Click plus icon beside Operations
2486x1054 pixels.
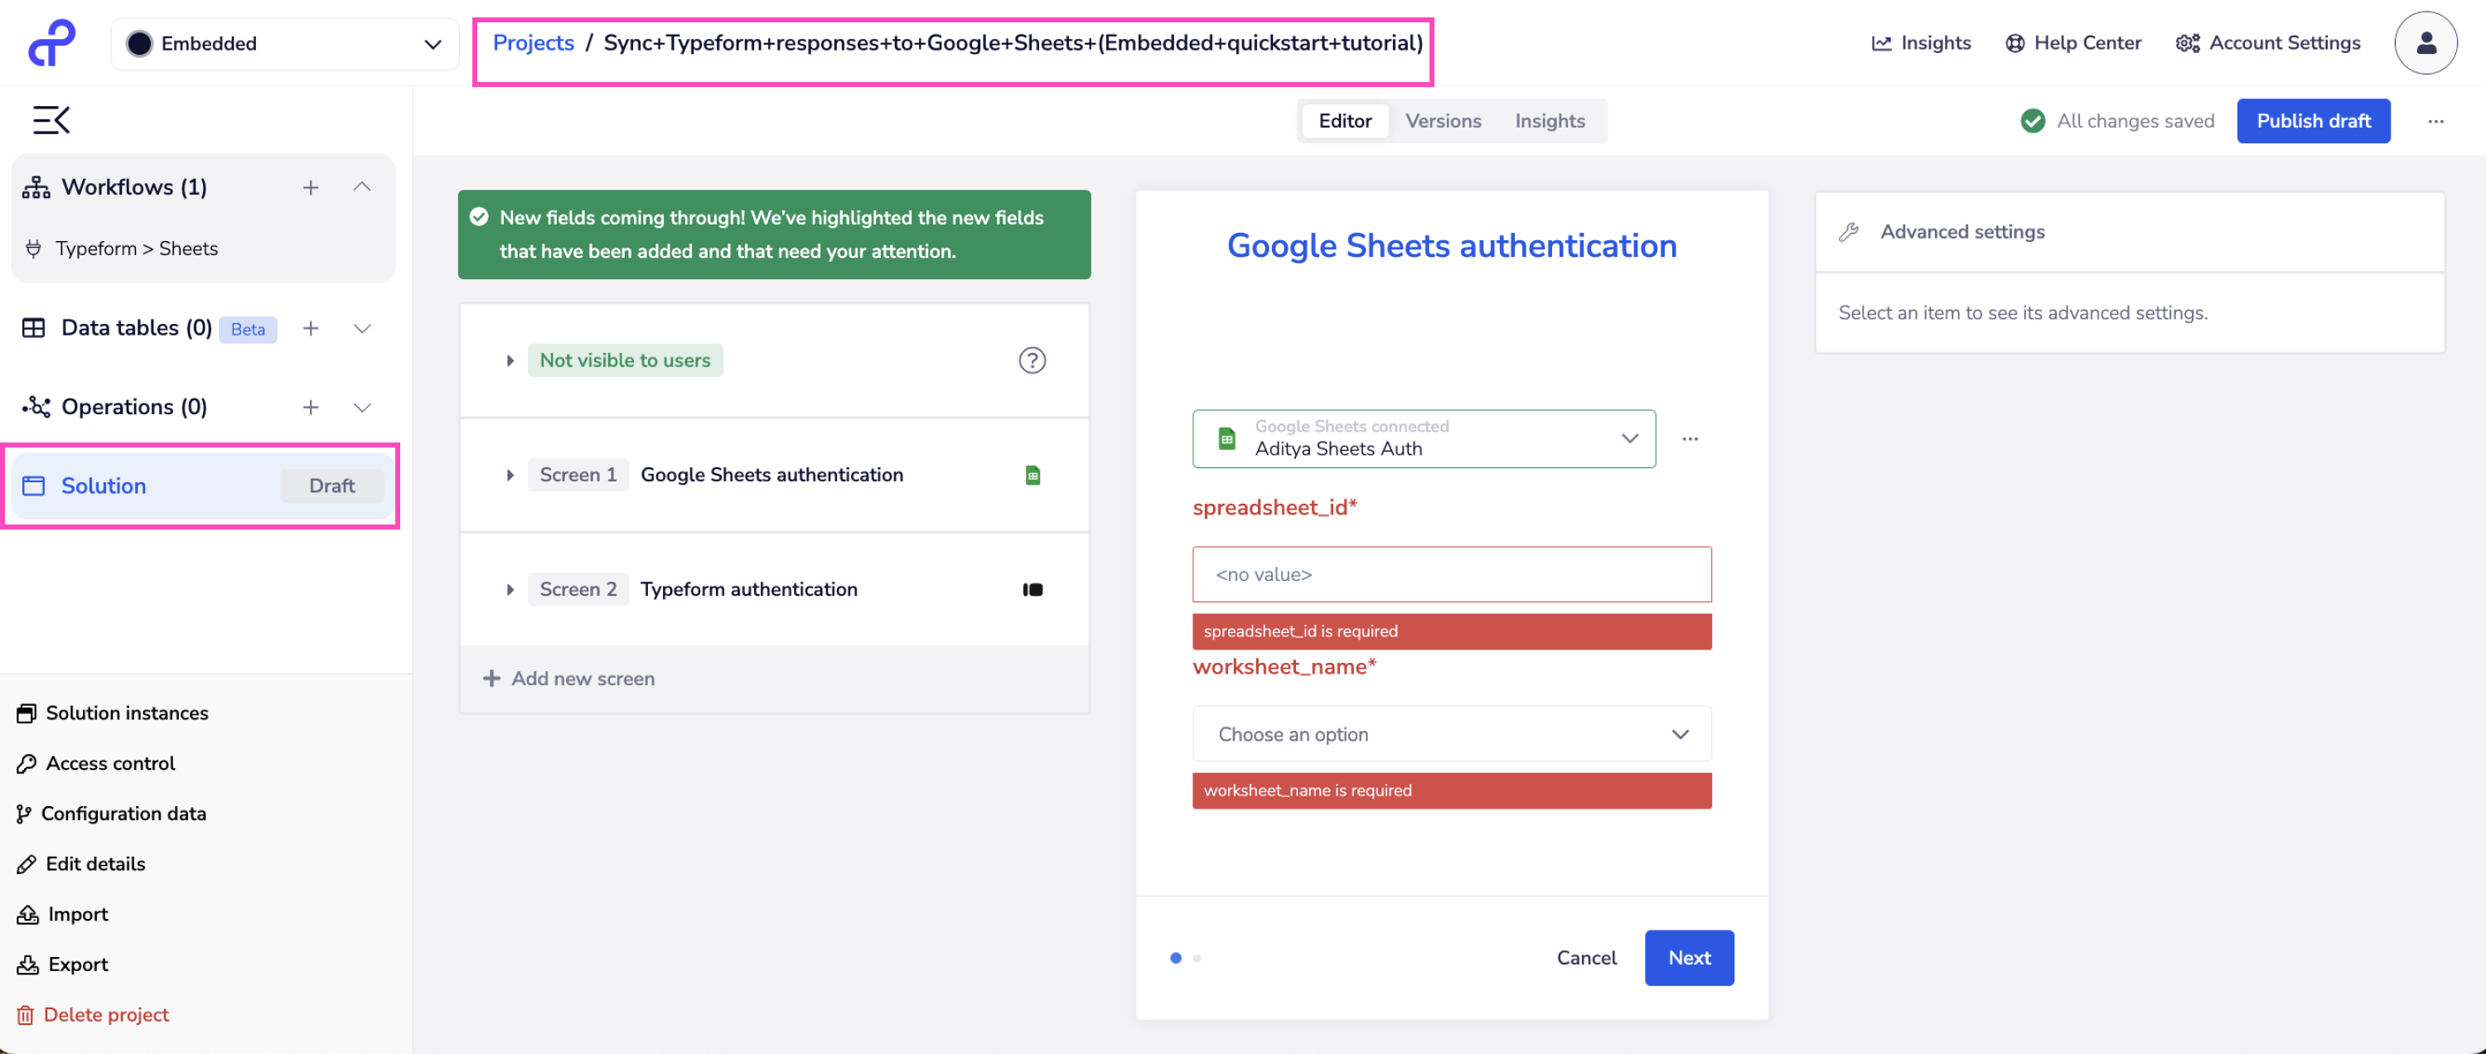click(x=311, y=408)
